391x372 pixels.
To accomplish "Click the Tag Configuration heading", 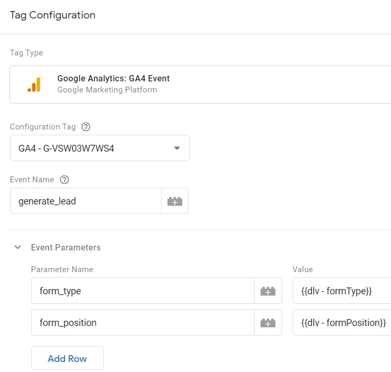I will click(53, 15).
